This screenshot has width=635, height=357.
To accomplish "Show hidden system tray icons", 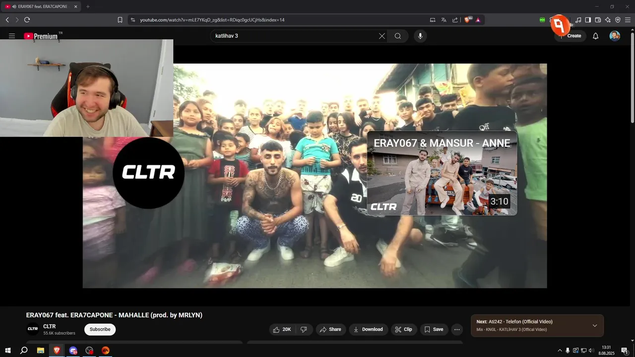I will click(x=560, y=351).
